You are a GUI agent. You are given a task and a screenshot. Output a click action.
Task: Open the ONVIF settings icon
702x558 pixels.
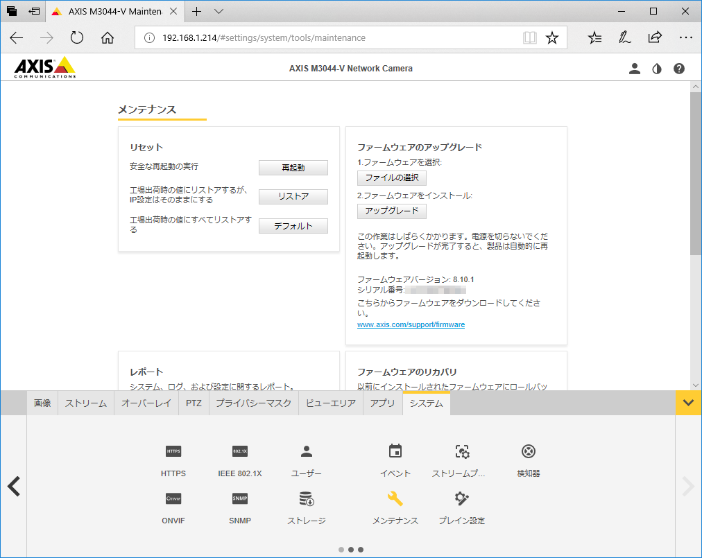tap(173, 498)
